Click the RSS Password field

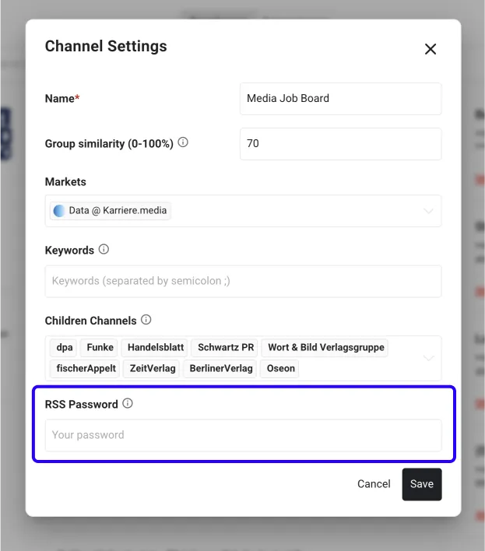[243, 435]
